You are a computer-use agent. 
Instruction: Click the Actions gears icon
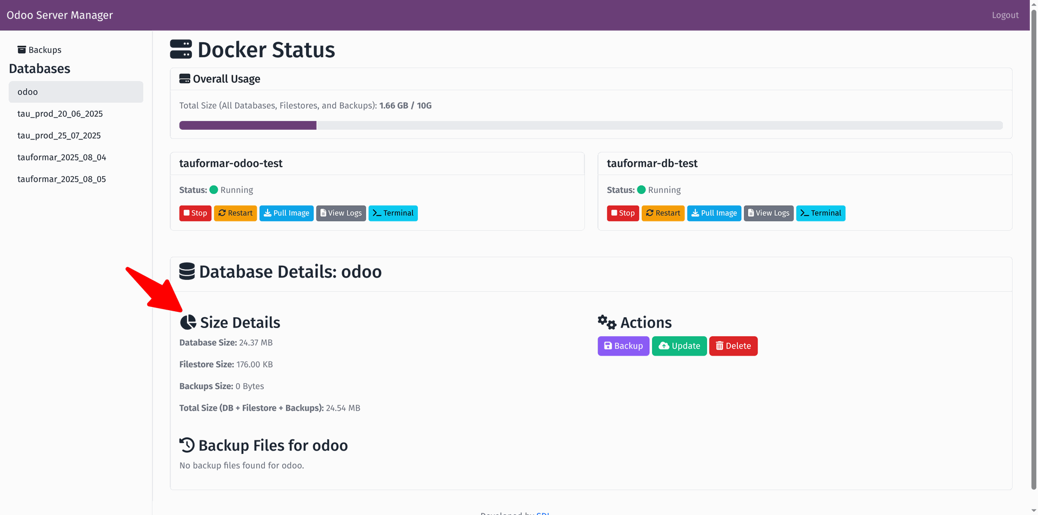pyautogui.click(x=607, y=323)
